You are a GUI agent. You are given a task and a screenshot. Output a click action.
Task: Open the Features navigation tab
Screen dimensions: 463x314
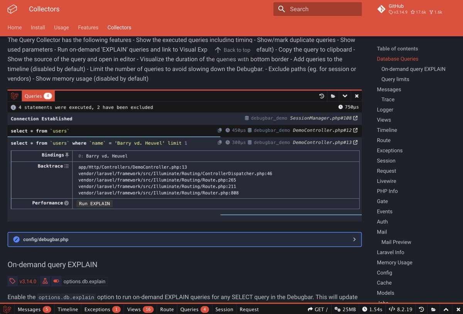(x=88, y=27)
